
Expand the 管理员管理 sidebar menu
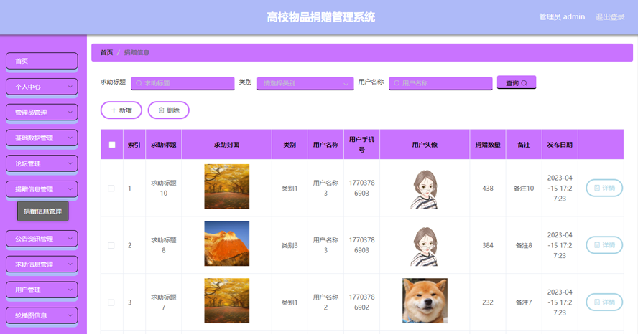42,113
